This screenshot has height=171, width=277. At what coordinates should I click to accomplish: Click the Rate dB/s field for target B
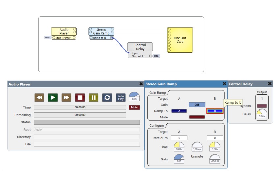pyautogui.click(x=215, y=138)
